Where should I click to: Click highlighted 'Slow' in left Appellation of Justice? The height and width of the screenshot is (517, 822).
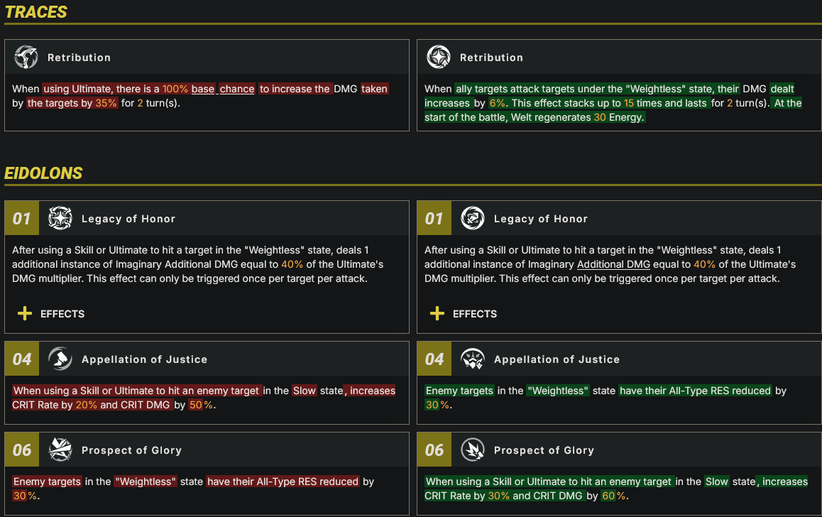tap(305, 391)
